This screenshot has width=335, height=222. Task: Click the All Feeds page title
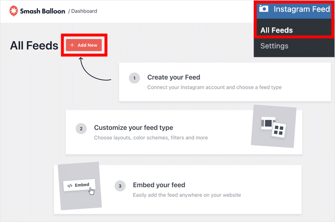point(34,45)
